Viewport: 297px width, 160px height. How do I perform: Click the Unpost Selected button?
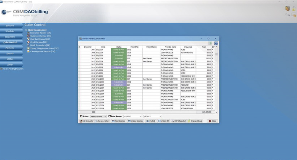click(x=136, y=121)
